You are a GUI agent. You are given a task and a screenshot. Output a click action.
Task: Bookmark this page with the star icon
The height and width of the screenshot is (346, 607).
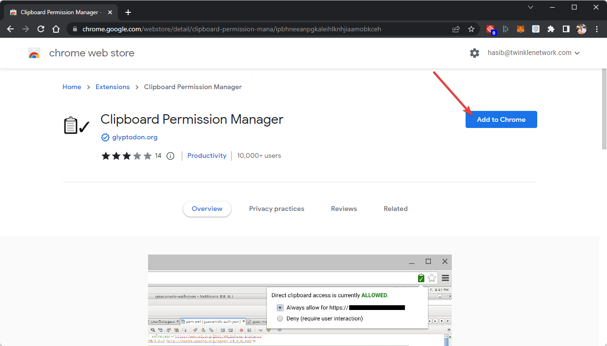tap(471, 29)
